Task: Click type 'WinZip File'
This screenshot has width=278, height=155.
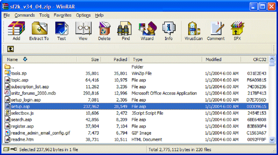Action: pyautogui.click(x=141, y=73)
